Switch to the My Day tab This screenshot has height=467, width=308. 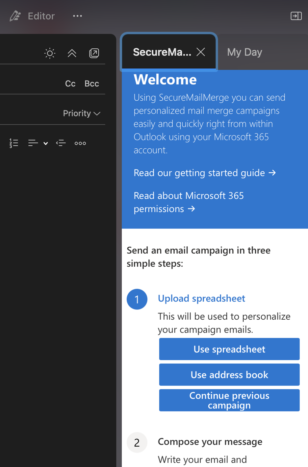pyautogui.click(x=244, y=52)
